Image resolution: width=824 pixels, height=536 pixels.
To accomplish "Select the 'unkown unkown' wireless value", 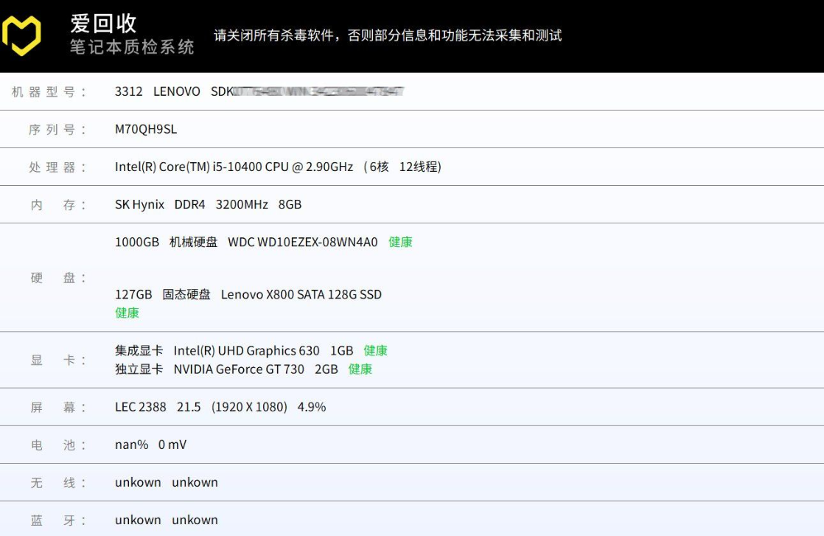I will tap(167, 482).
